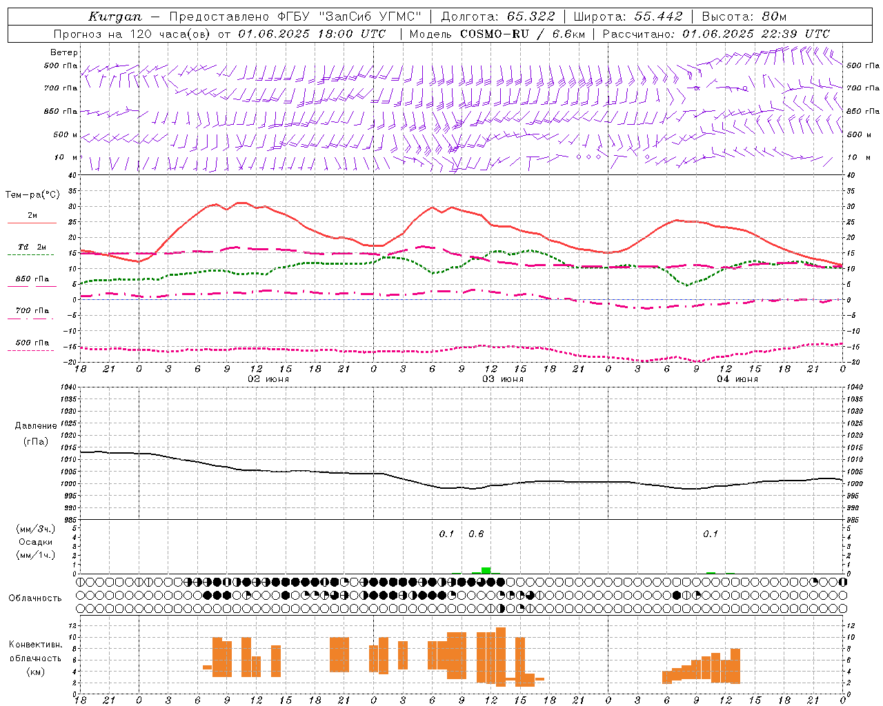The image size is (883, 706).
Task: Click the "0.1" precipitation value on 04 июня
Action: tap(711, 534)
